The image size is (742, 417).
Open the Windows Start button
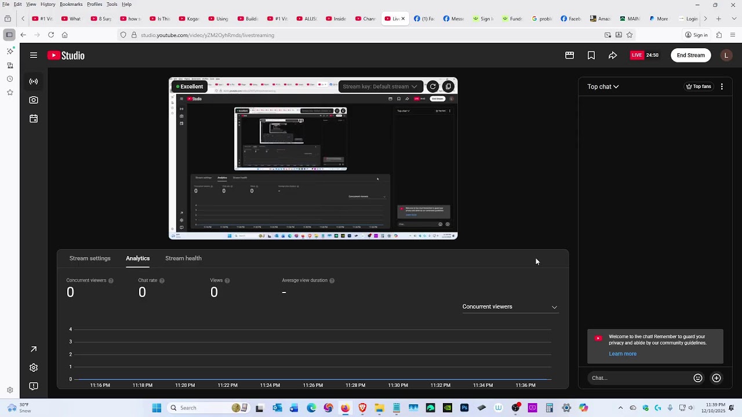coord(157,408)
